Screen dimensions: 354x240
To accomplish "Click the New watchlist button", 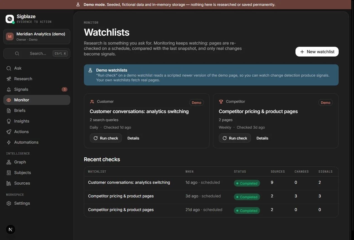I will pos(317,52).
